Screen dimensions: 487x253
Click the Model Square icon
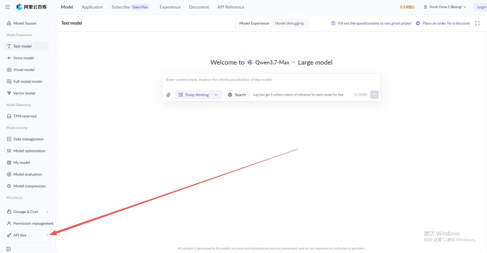(x=9, y=23)
